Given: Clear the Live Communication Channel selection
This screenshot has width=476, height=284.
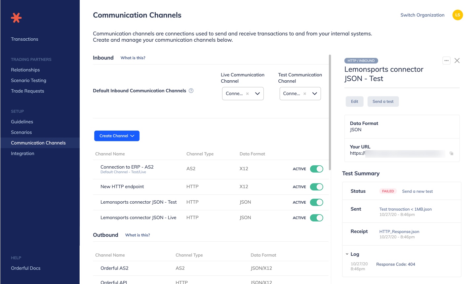Looking at the screenshot, I should click(x=247, y=94).
